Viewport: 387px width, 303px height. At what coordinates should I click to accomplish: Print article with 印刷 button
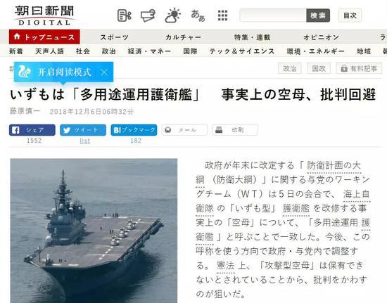pyautogui.click(x=235, y=130)
